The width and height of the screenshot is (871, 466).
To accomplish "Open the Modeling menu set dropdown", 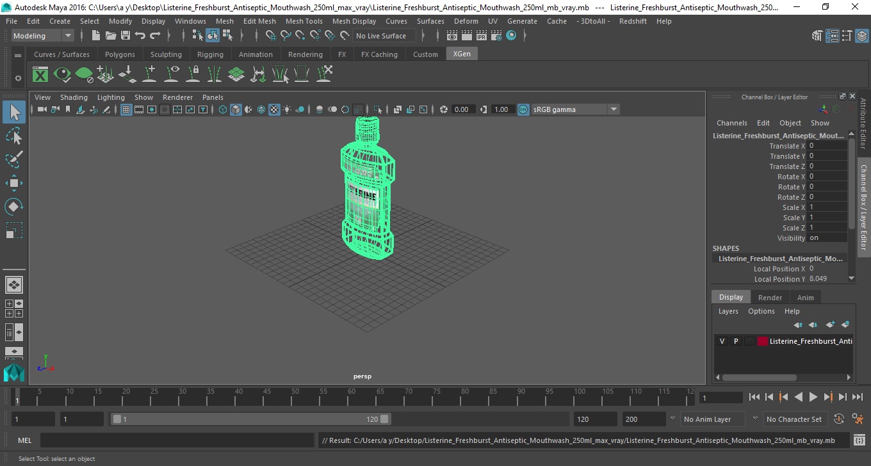I will (43, 36).
